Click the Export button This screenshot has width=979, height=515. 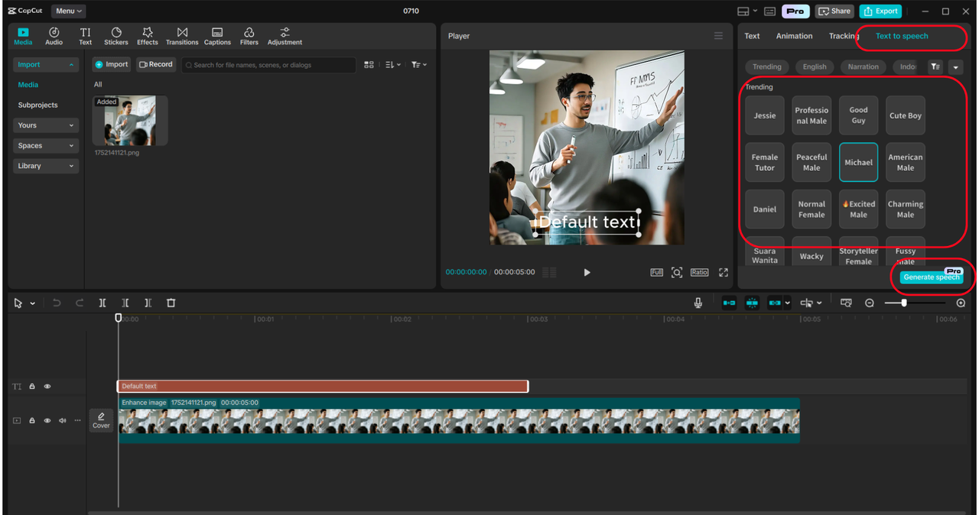[x=880, y=11]
